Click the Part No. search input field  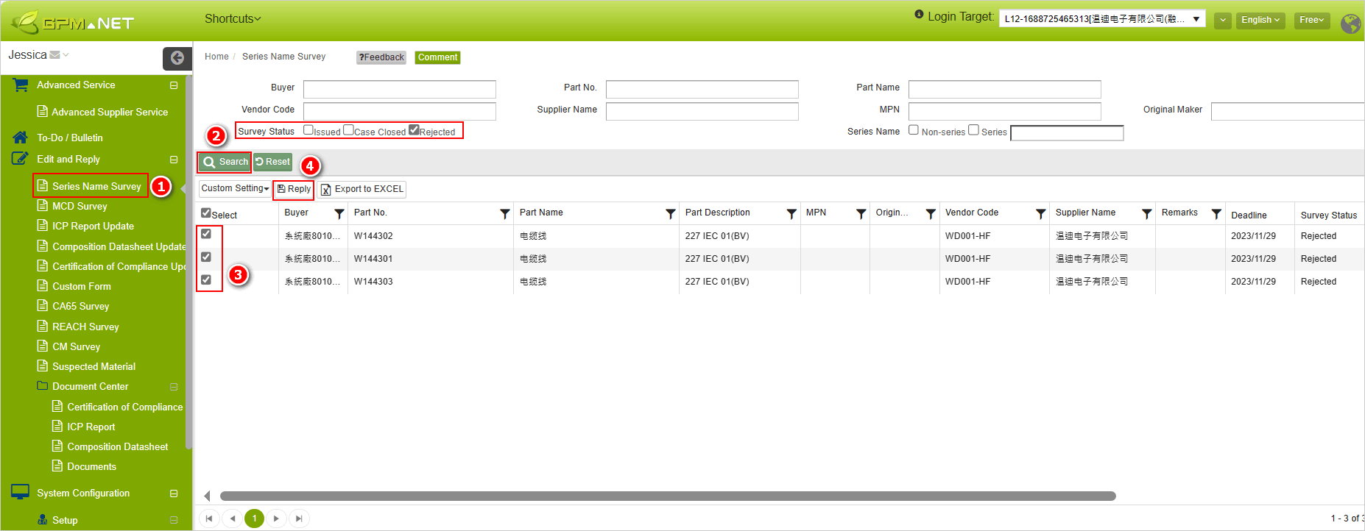(x=702, y=89)
